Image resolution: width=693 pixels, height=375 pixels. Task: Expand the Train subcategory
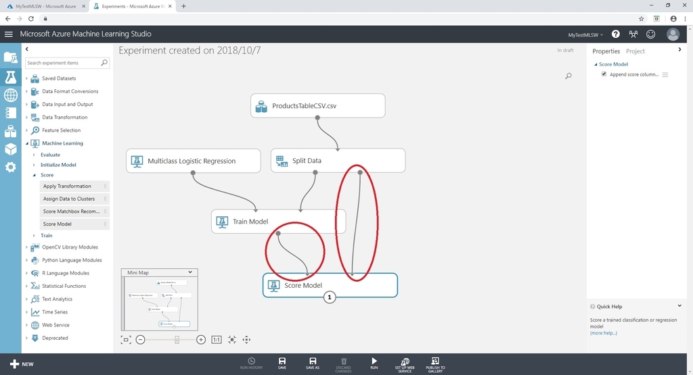[x=34, y=236]
